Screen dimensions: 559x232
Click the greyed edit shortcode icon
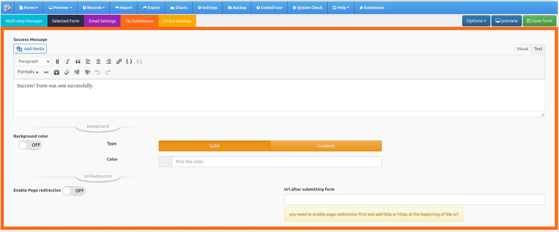139,61
